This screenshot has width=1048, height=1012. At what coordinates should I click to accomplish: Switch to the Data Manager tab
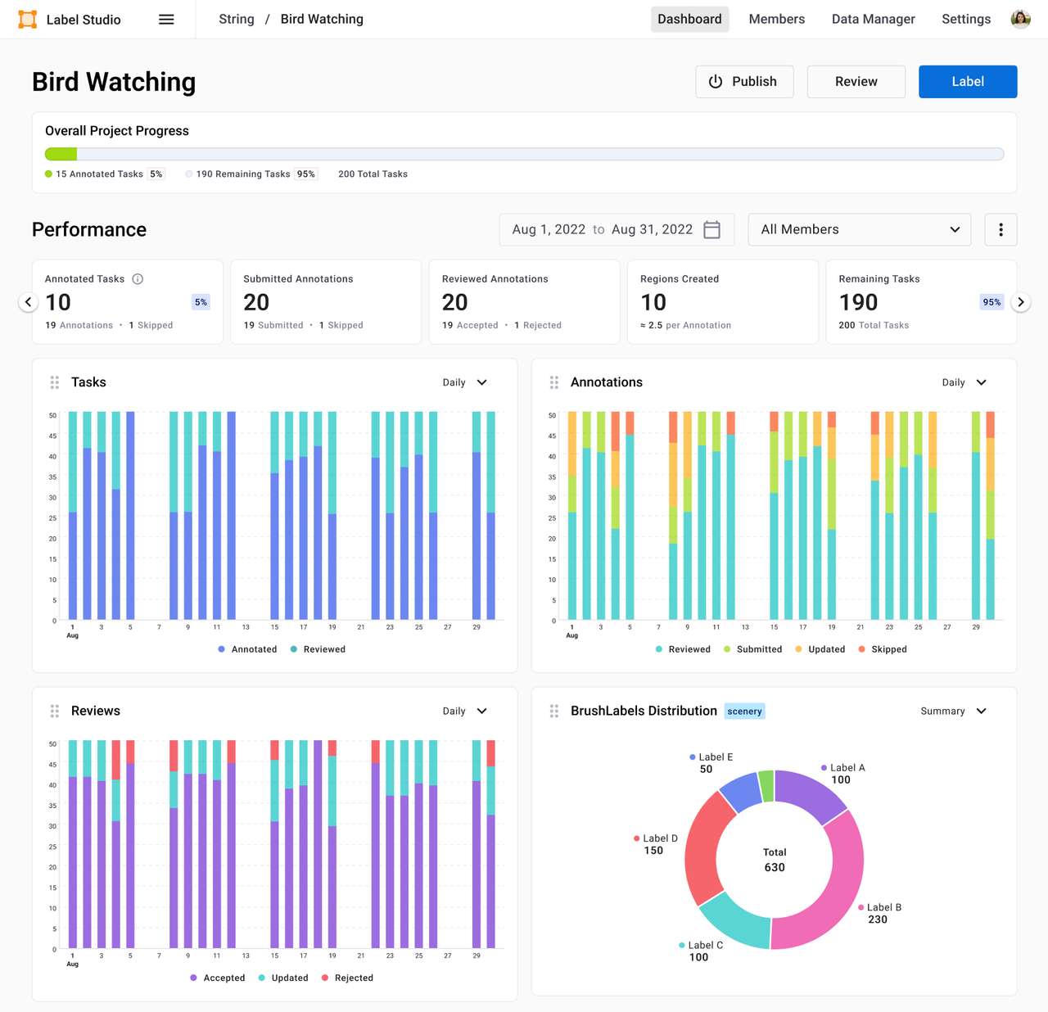873,19
